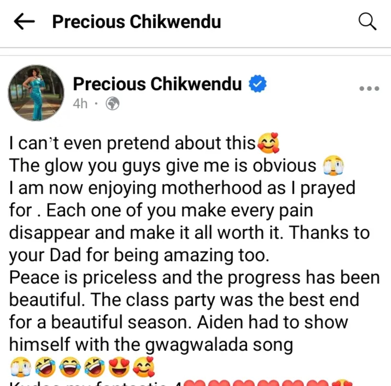
Task: Open the three-dot post options menu
Action: pyautogui.click(x=369, y=88)
